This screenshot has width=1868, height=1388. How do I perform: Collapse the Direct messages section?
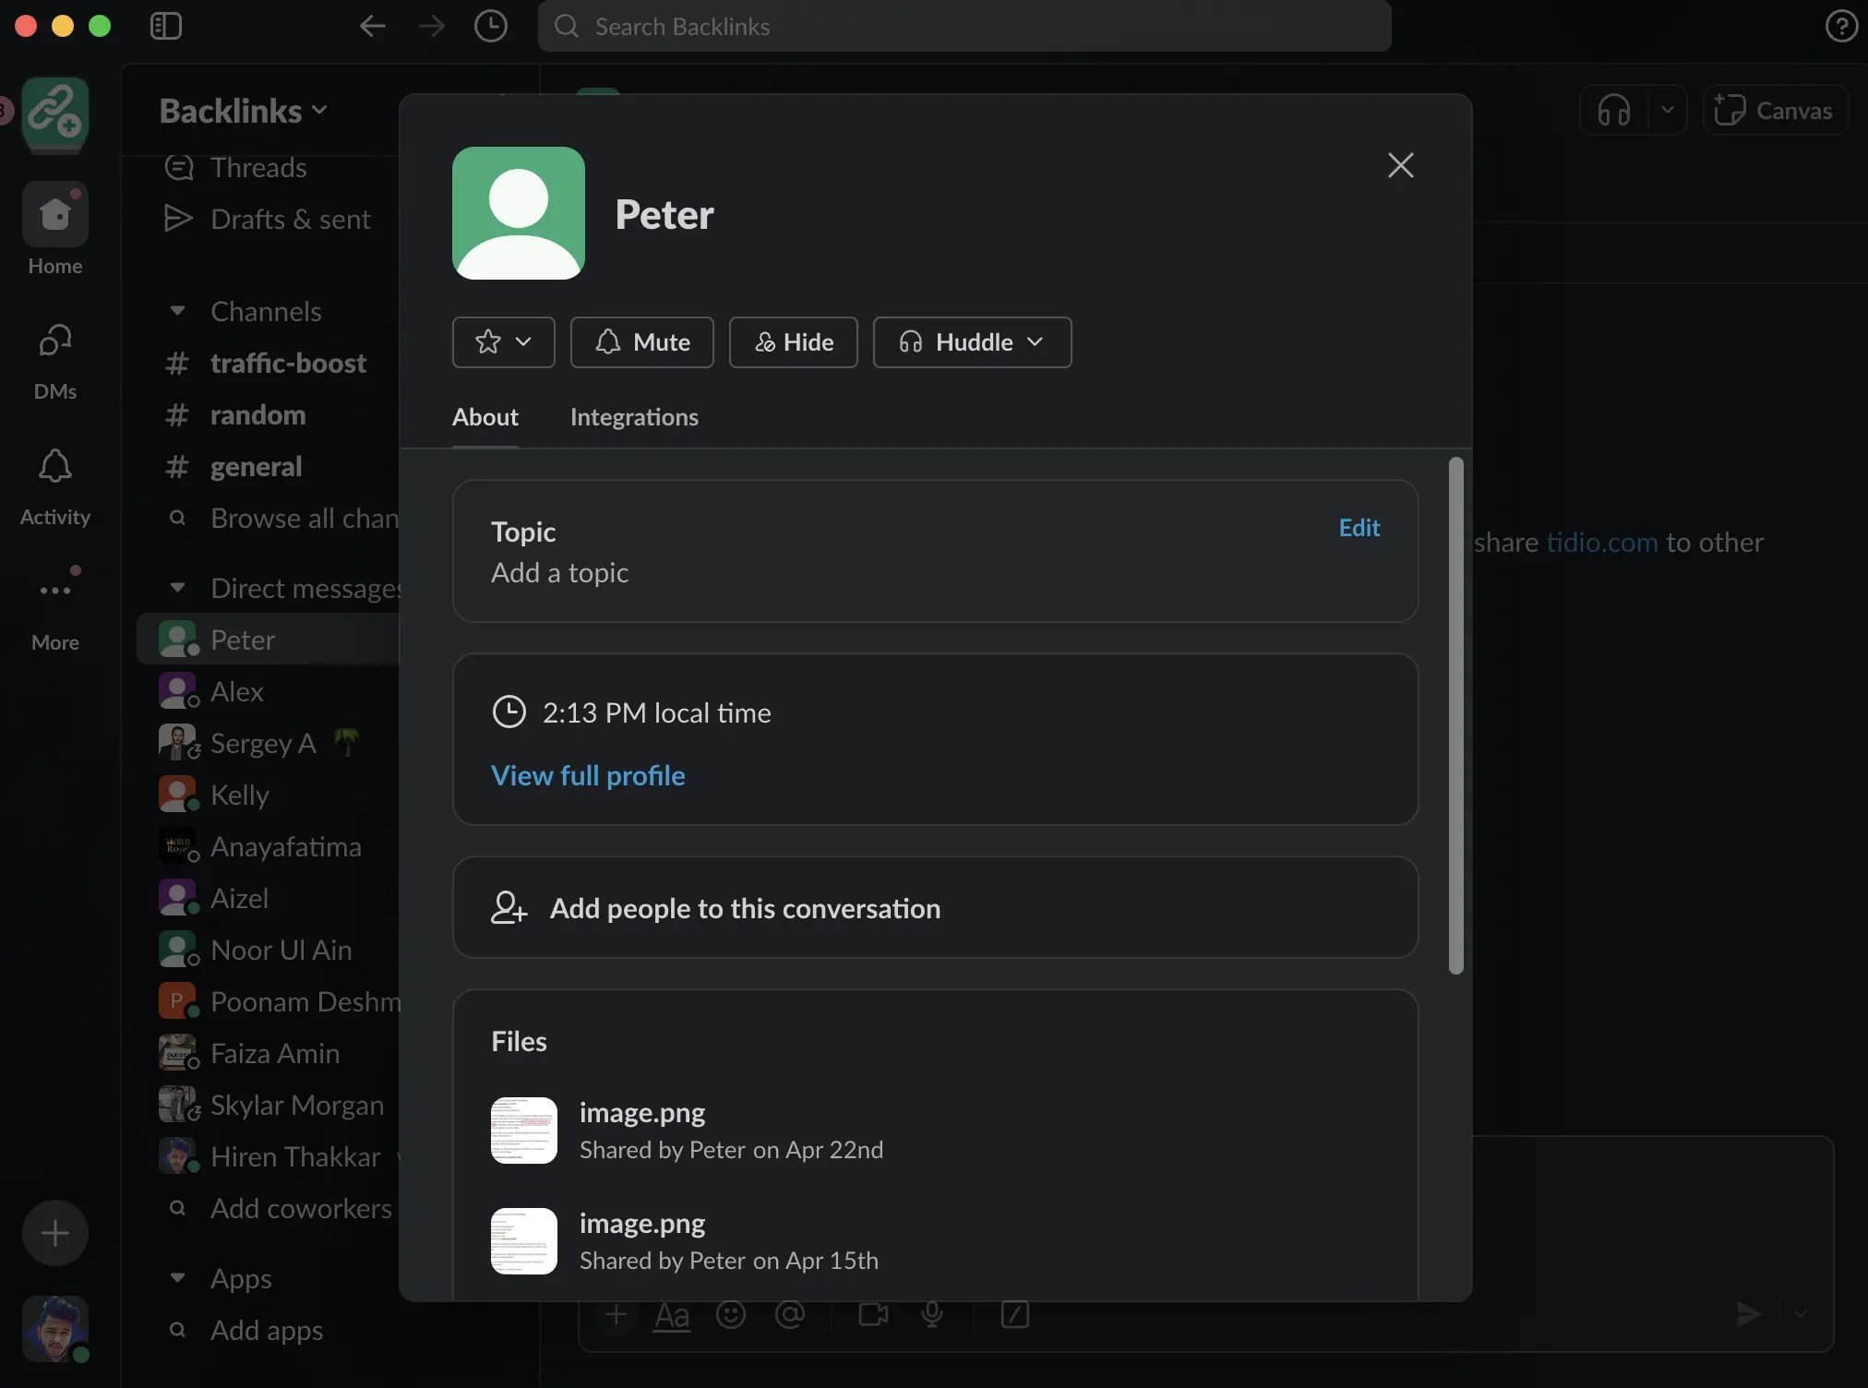(x=177, y=588)
